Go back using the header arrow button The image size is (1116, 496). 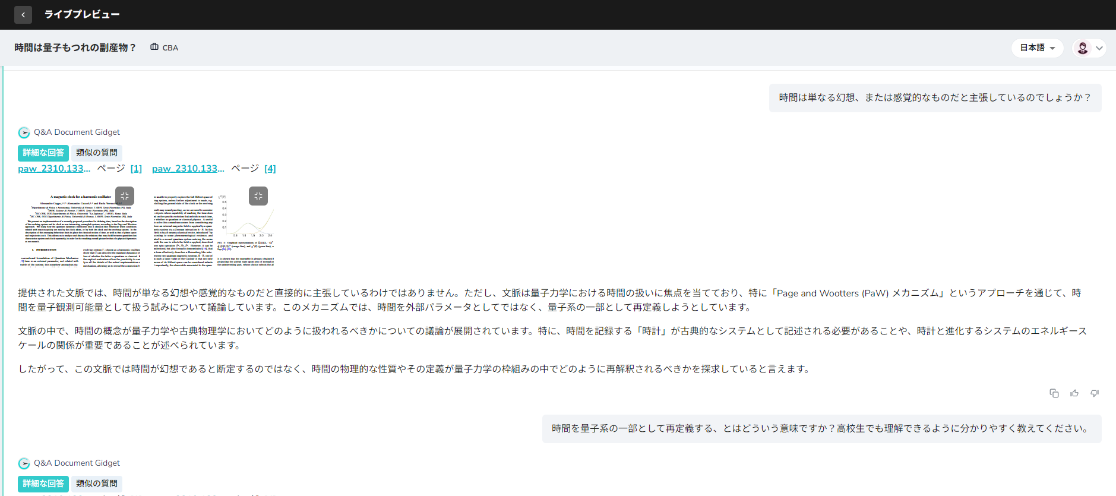(23, 15)
